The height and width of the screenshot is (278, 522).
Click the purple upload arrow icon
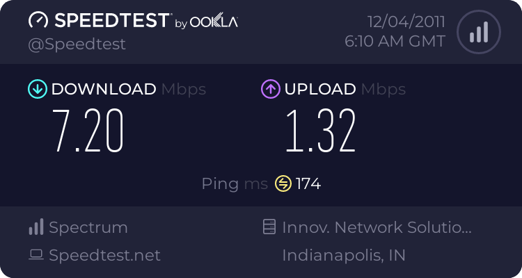pyautogui.click(x=270, y=89)
